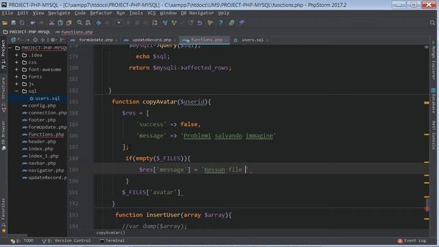Open the run configuration dropdown

pos(119,23)
